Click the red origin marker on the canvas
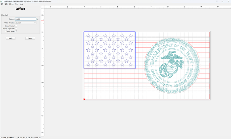The width and height of the screenshot is (231, 139). 84,99
